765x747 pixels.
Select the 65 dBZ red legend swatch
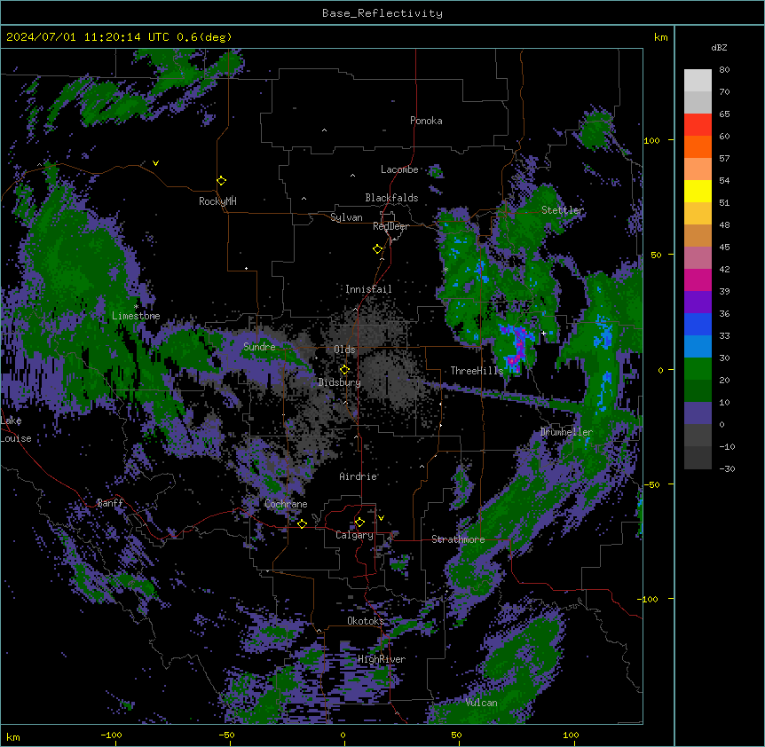(x=698, y=124)
